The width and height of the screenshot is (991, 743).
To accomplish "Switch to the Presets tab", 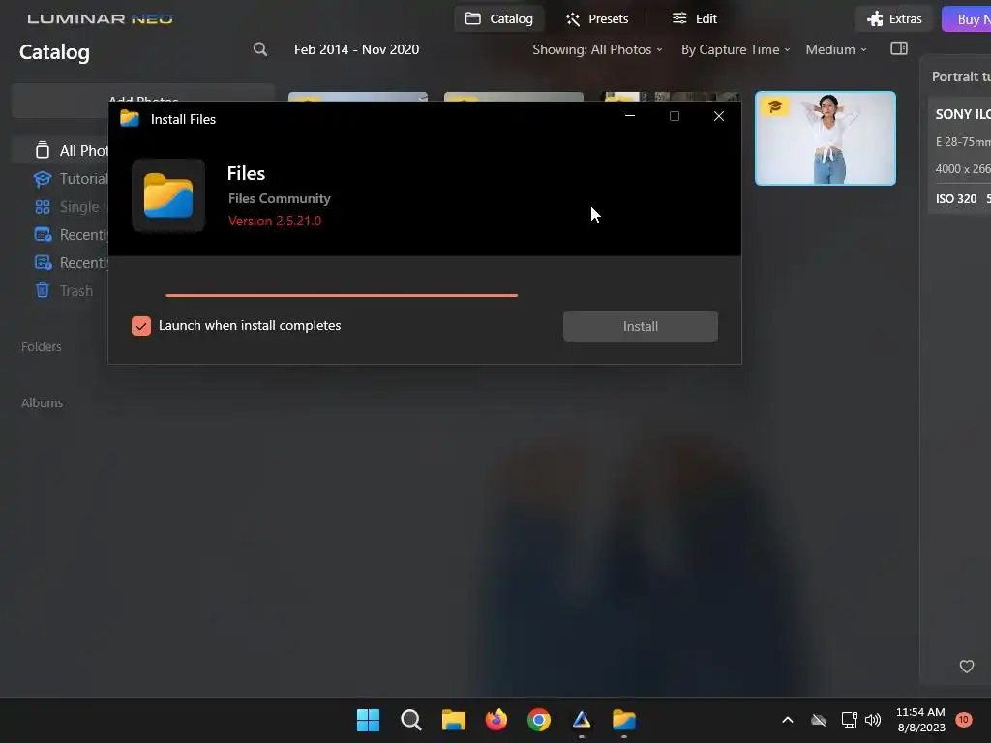I will click(596, 19).
